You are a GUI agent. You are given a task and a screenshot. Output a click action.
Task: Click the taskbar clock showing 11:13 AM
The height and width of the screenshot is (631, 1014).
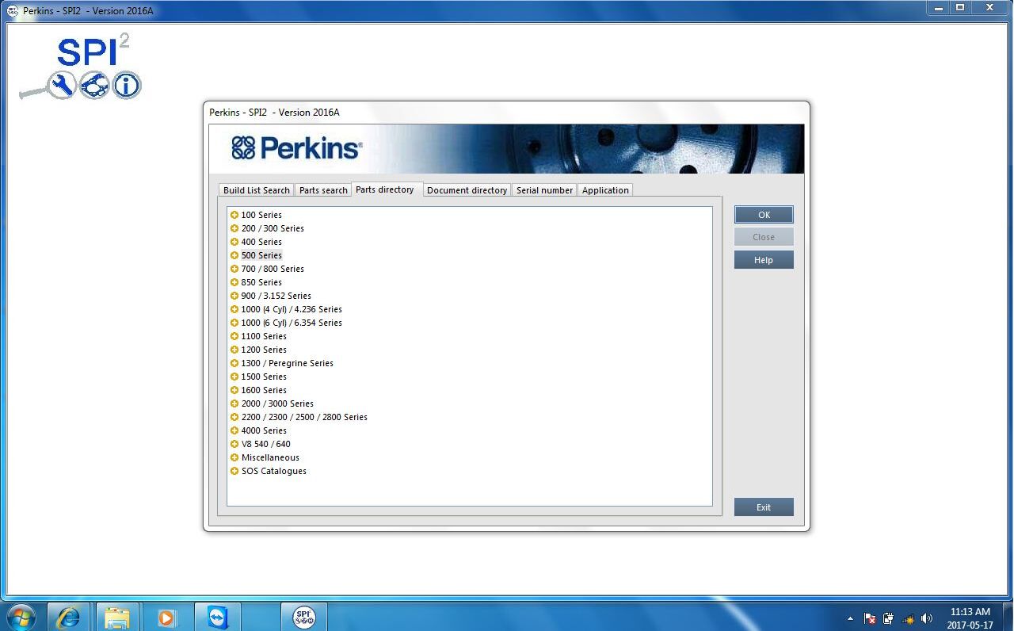pyautogui.click(x=970, y=618)
